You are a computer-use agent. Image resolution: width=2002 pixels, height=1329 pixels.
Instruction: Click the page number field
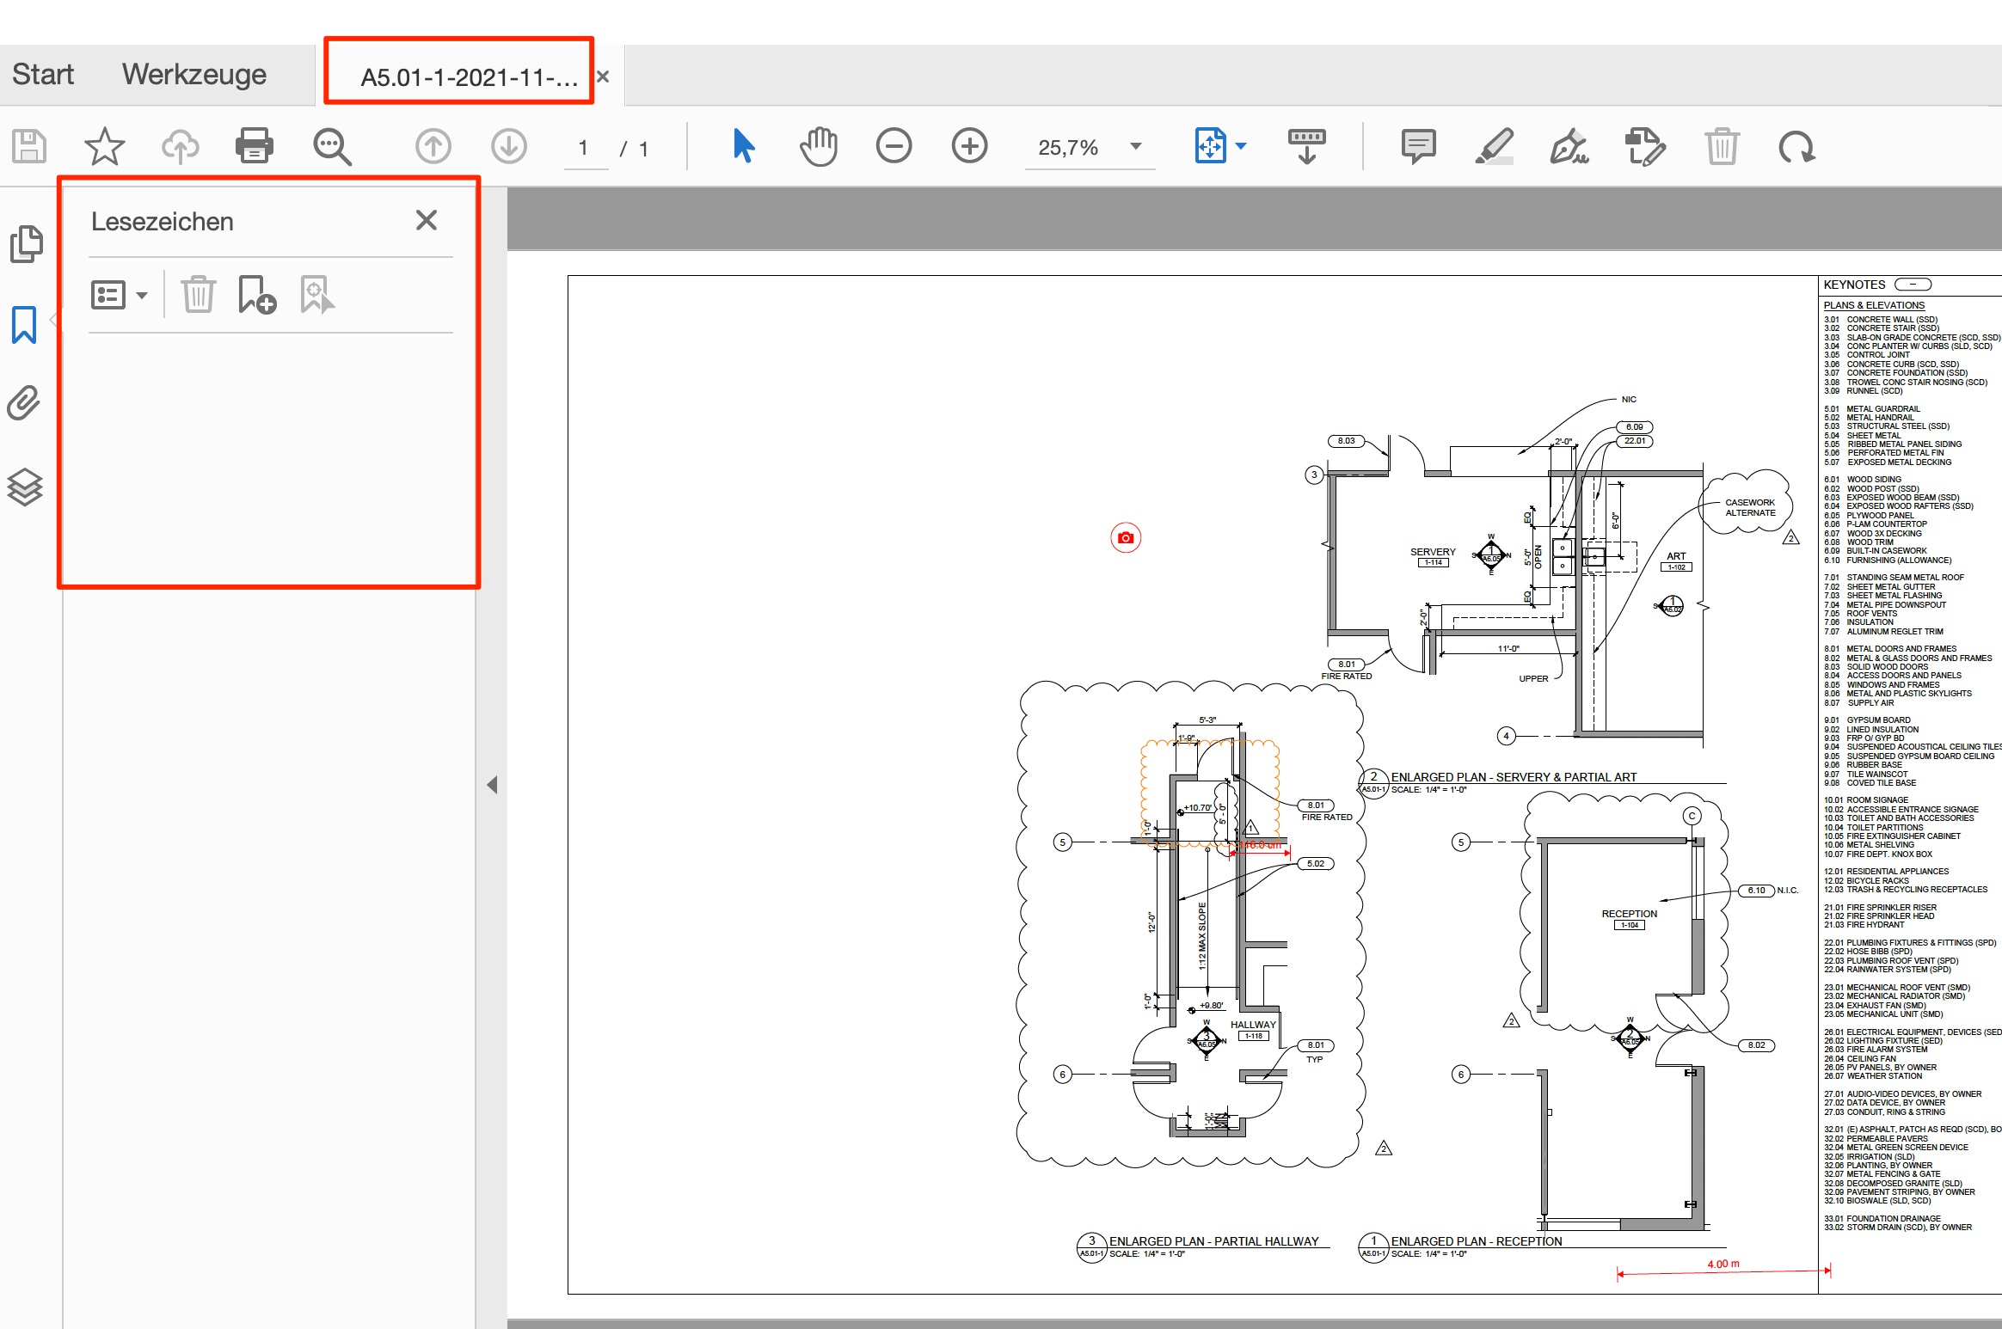click(x=586, y=148)
